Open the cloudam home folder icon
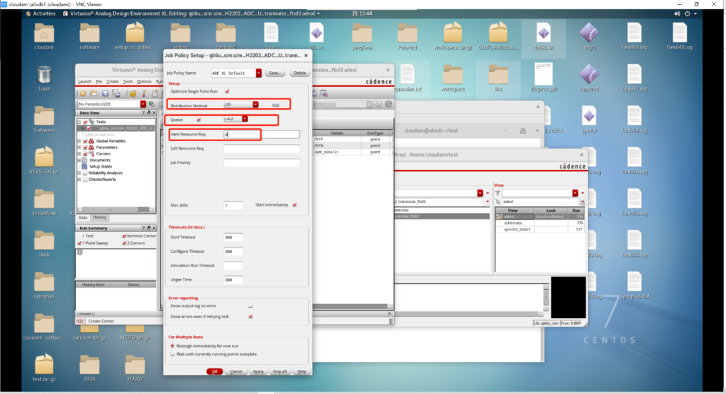The image size is (726, 394). point(44,34)
